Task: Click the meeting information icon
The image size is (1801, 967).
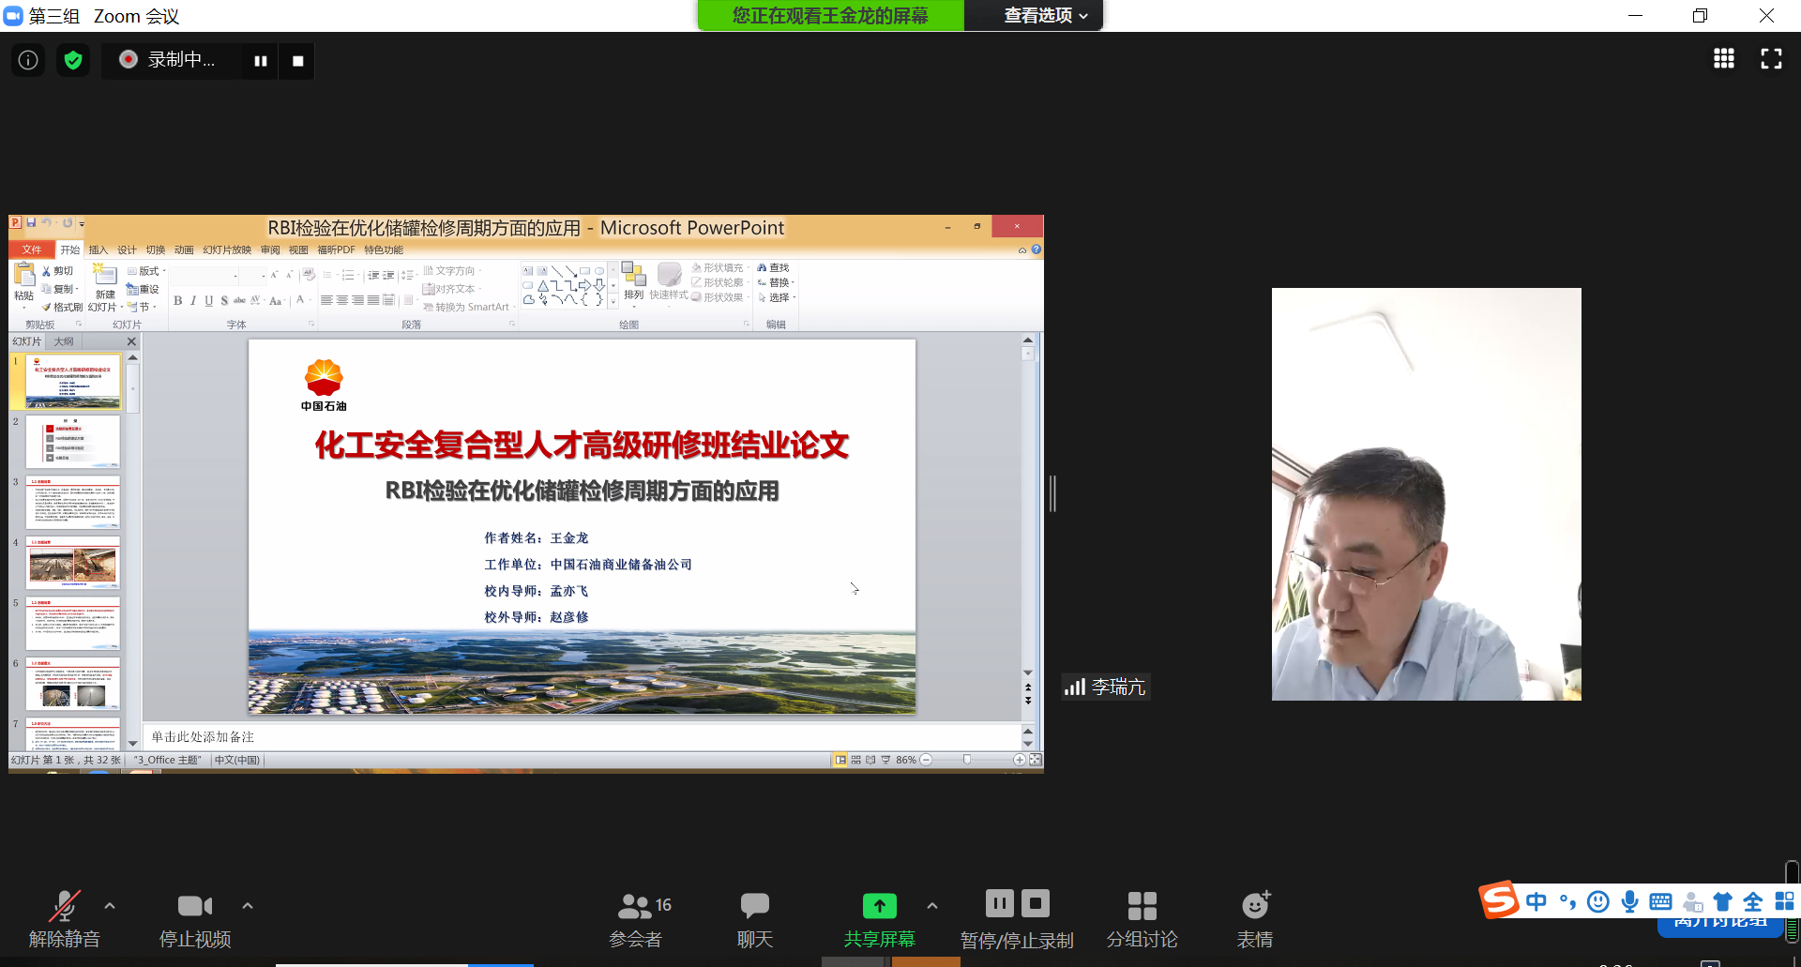Action: 28,61
